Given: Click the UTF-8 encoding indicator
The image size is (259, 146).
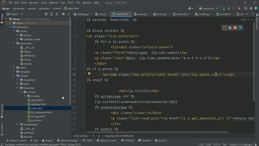Looking at the screenshot, I should pos(217,144).
